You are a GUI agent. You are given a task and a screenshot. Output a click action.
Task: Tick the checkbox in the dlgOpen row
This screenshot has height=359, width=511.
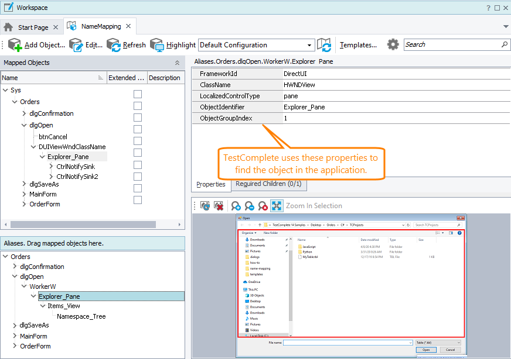pyautogui.click(x=138, y=129)
